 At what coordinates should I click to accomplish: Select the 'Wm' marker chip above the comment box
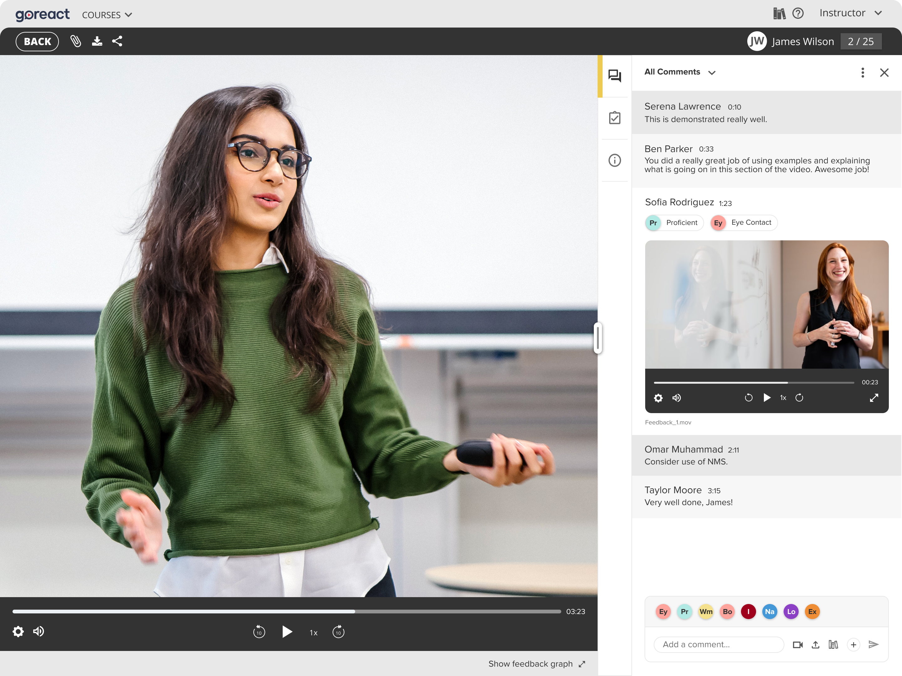[706, 611]
